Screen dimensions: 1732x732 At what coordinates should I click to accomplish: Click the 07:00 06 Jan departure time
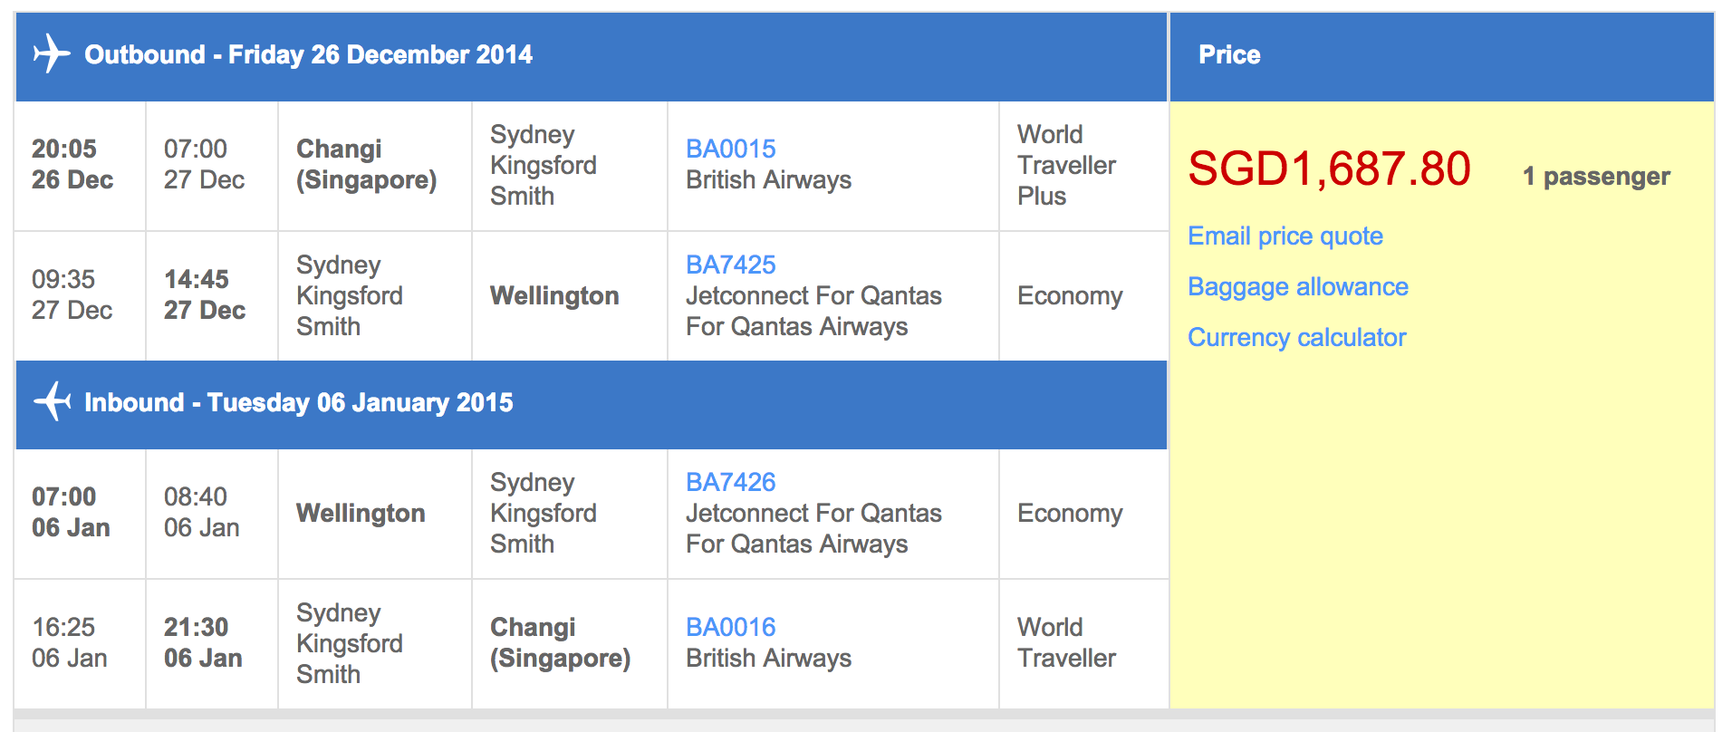[71, 512]
